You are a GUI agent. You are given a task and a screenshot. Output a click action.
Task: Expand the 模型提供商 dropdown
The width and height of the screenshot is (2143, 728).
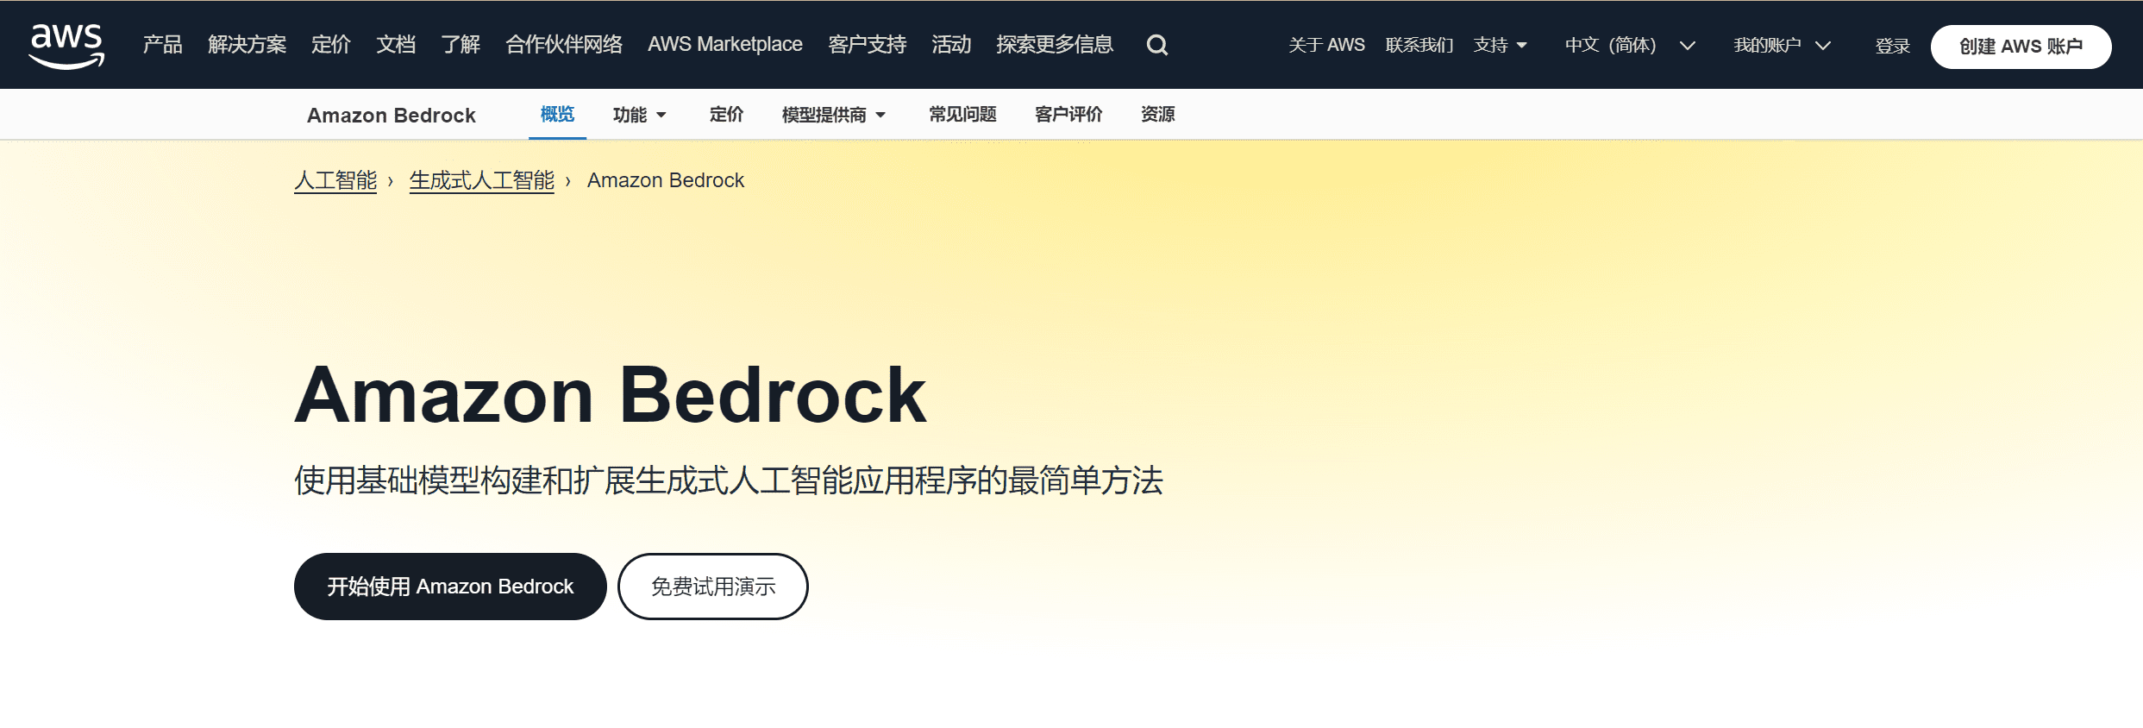pyautogui.click(x=833, y=115)
